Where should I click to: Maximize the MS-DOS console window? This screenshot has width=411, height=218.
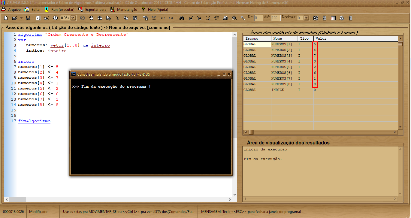tap(224, 74)
